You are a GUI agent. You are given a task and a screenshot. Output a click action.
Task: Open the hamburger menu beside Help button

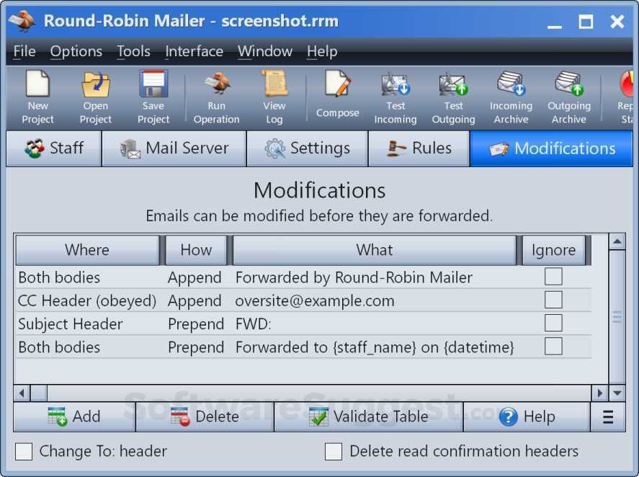coord(607,416)
